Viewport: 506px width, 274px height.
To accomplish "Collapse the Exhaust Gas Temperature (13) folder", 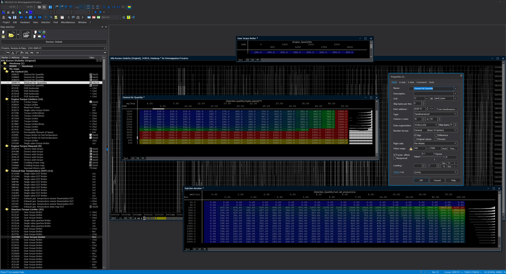I will pos(7,171).
